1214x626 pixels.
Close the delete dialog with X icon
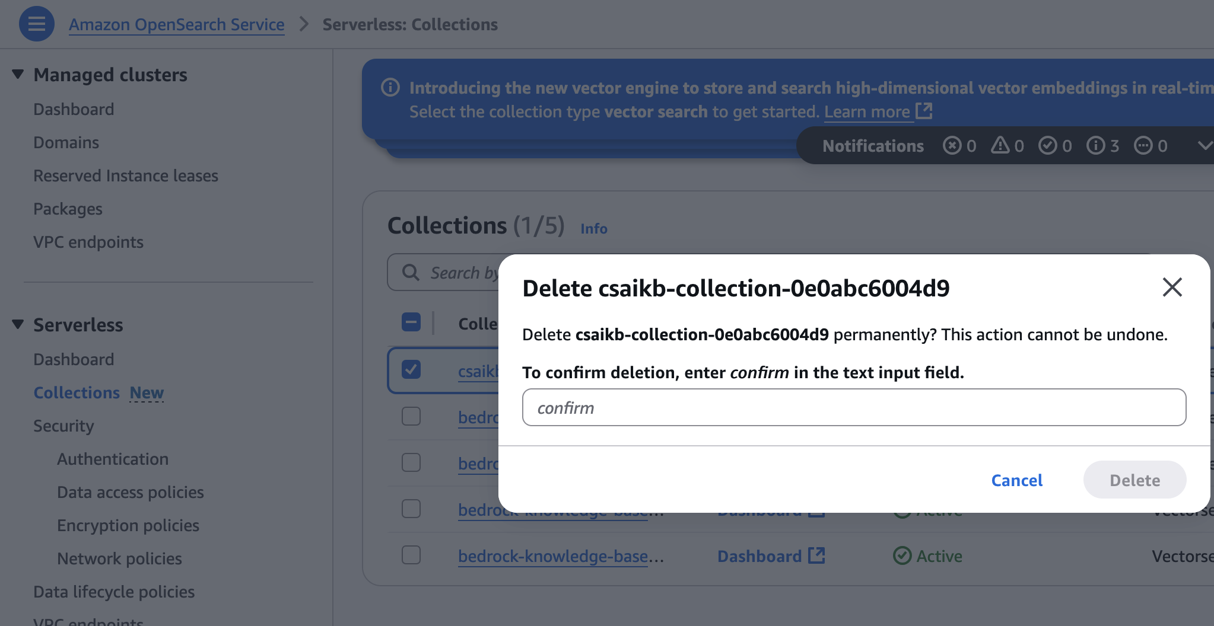(x=1172, y=288)
